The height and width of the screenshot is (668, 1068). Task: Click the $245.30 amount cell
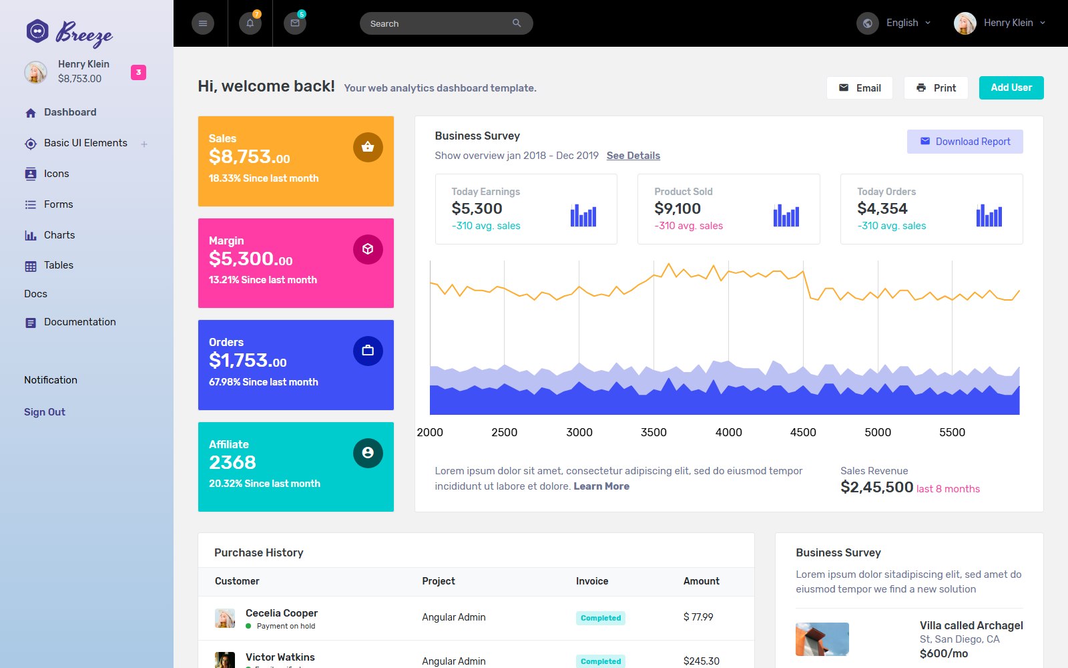(x=702, y=661)
